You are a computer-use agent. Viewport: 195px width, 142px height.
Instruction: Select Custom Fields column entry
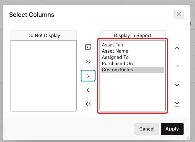coord(133,70)
